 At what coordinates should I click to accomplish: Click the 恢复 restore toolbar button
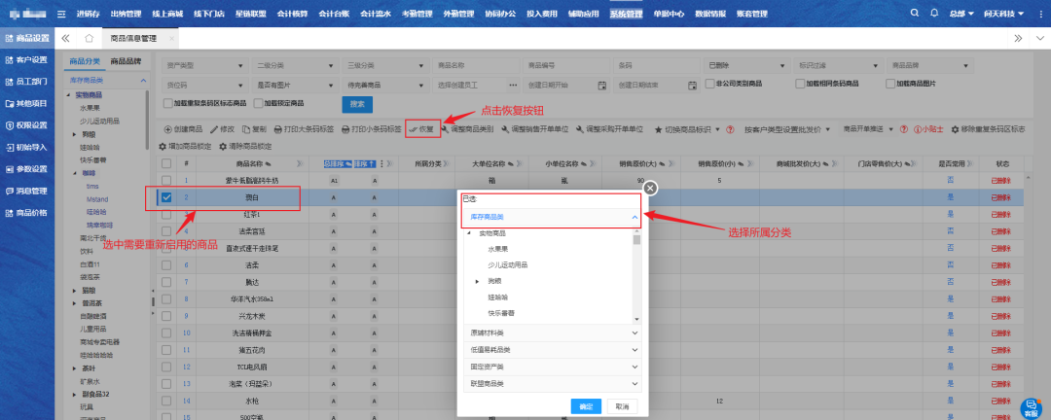[422, 128]
